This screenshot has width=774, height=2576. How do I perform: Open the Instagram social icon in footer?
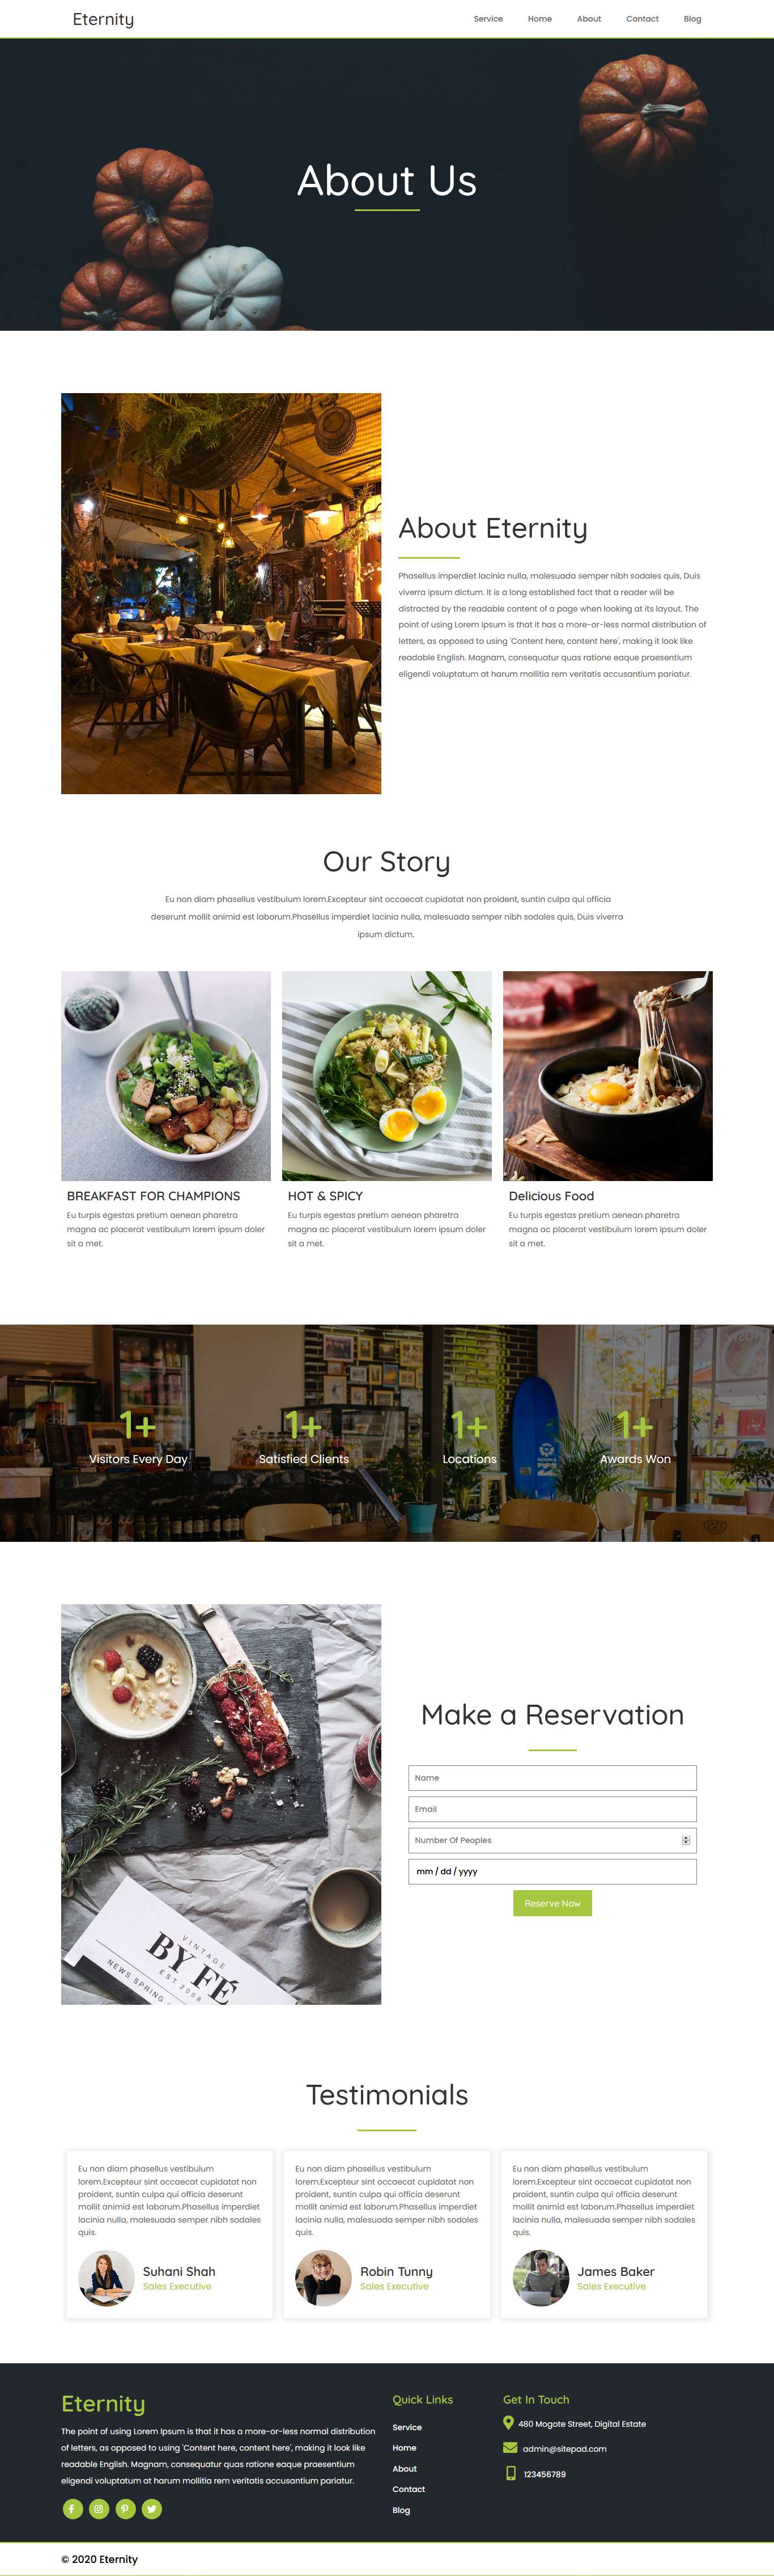click(x=99, y=2508)
